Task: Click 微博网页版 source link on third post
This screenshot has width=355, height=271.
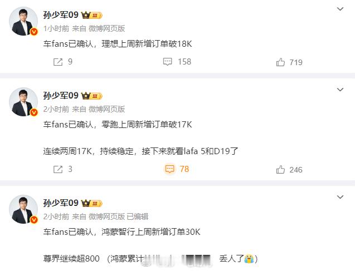Action: (106, 216)
